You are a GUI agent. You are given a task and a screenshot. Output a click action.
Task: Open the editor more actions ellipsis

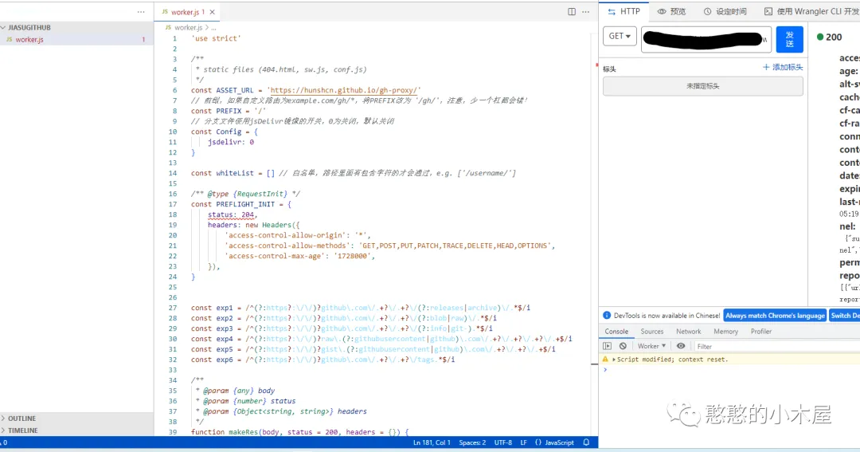click(586, 12)
